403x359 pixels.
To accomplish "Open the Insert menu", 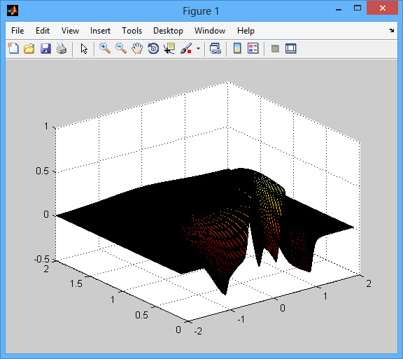I will (100, 31).
